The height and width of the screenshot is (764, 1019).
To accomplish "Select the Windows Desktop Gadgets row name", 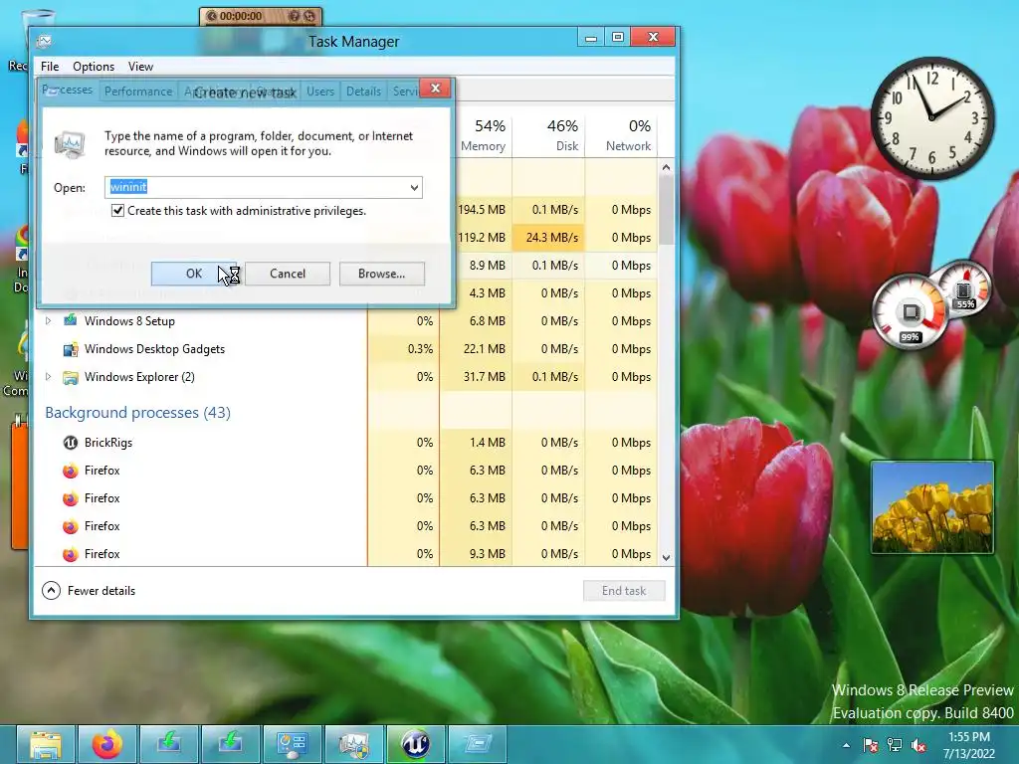I will (x=154, y=349).
